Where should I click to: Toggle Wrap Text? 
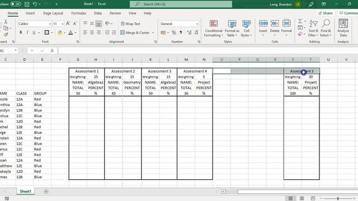[130, 23]
